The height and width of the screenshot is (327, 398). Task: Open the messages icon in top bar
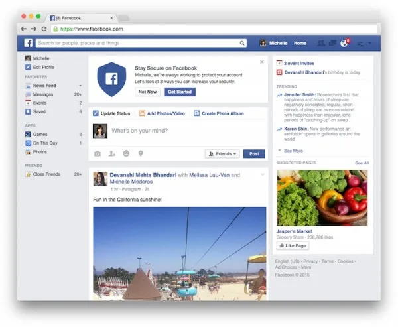332,43
